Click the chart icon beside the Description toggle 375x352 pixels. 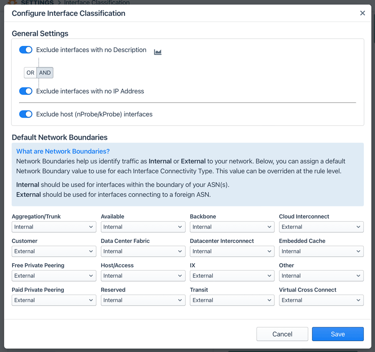tap(157, 52)
